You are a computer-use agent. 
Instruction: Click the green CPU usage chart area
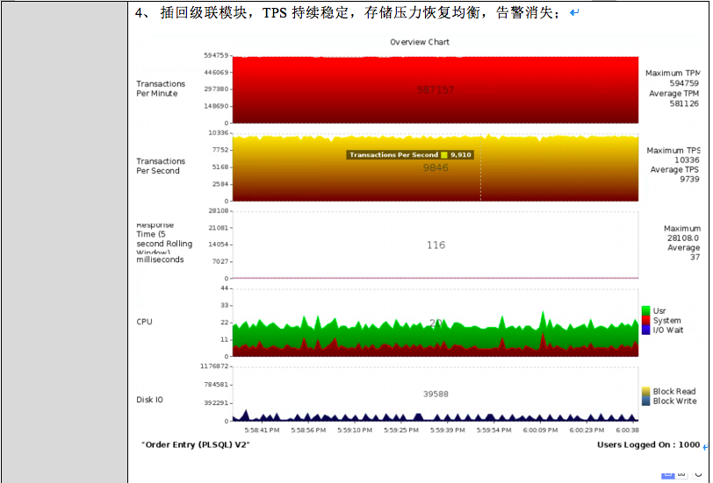436,336
